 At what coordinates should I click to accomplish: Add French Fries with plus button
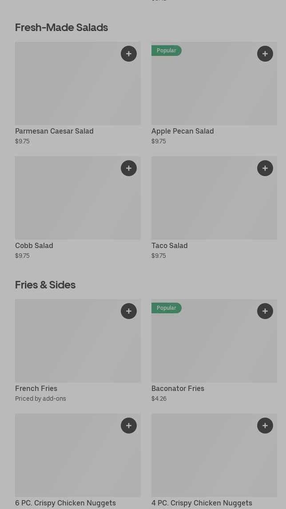tap(129, 311)
